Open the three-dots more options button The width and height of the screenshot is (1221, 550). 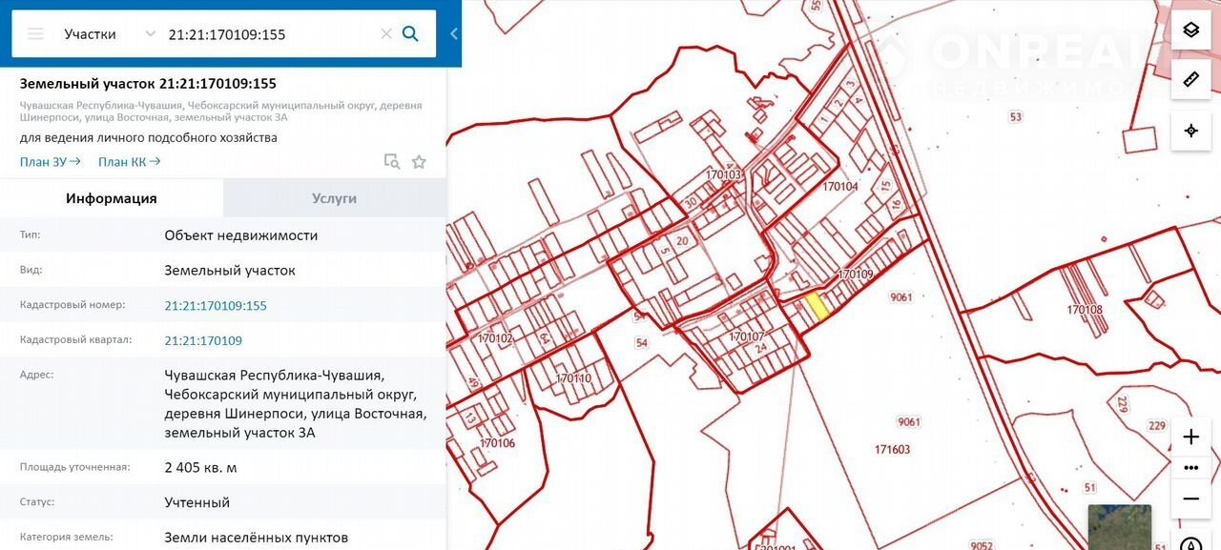[x=1190, y=468]
